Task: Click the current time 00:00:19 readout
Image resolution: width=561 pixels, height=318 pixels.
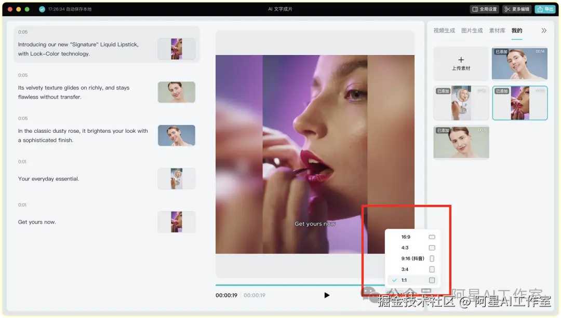Action: [x=226, y=296]
